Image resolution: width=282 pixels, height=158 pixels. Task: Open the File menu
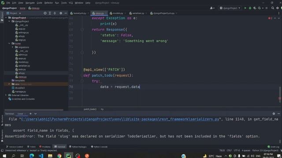click(x=8, y=3)
